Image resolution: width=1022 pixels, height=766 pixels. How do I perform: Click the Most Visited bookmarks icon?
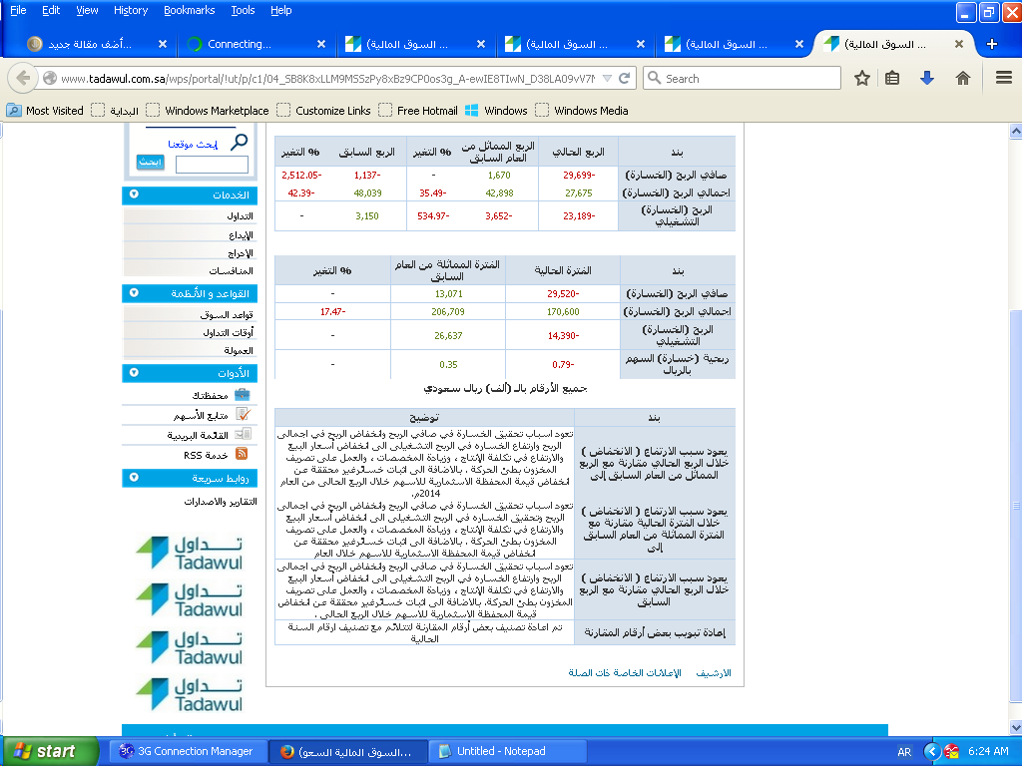[14, 111]
